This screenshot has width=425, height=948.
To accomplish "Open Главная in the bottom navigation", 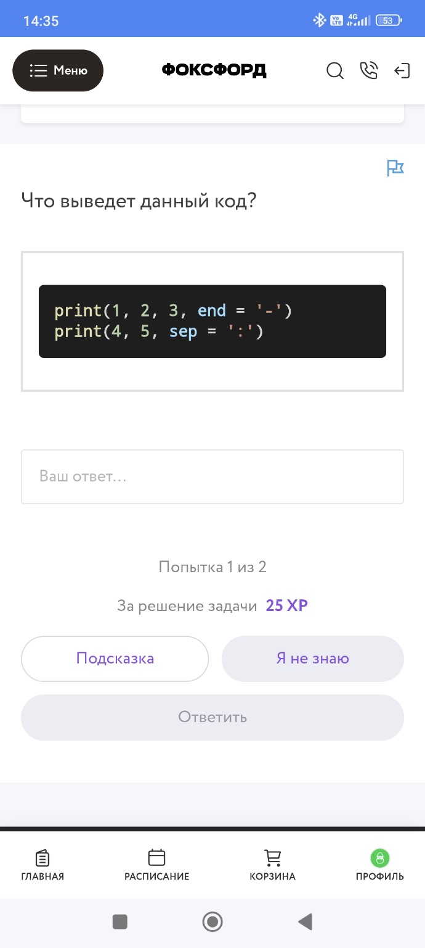I will (x=42, y=864).
